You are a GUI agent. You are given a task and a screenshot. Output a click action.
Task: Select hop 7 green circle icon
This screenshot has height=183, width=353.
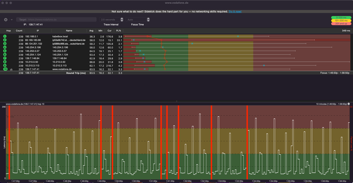tap(5, 58)
